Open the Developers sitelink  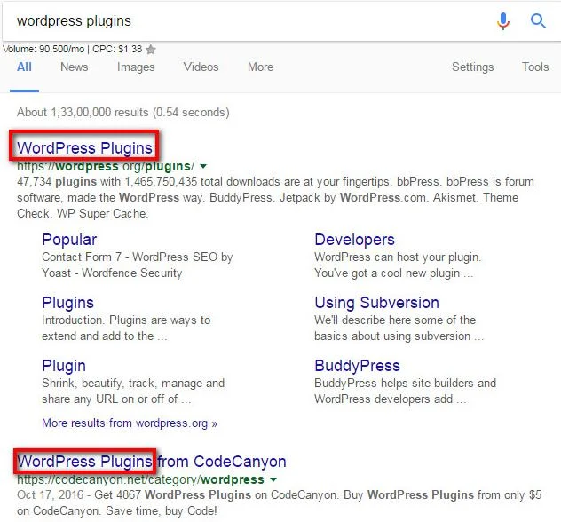tap(354, 240)
